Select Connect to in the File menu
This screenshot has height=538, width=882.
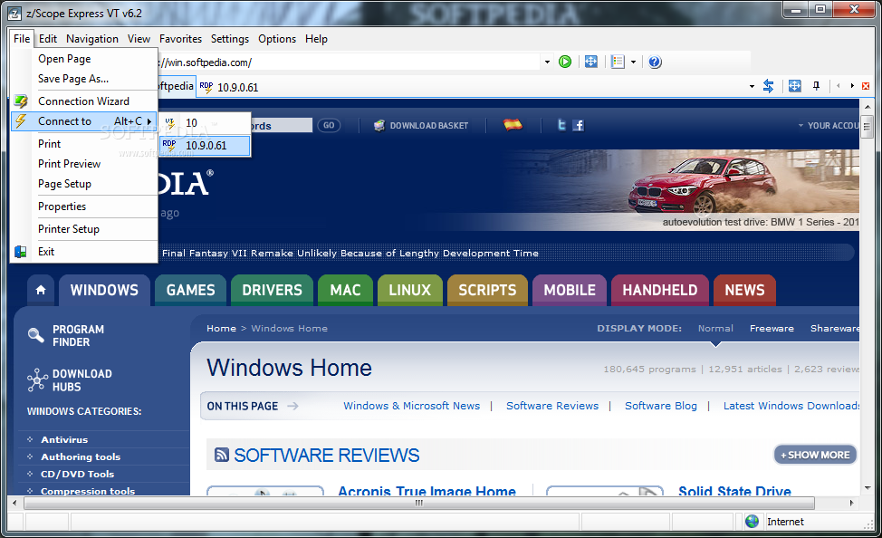click(83, 121)
